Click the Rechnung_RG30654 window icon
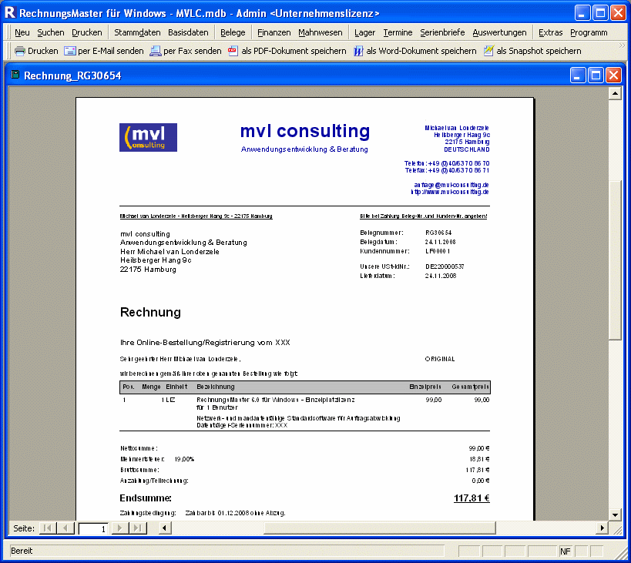Screen dimensions: 631x563 coord(15,75)
